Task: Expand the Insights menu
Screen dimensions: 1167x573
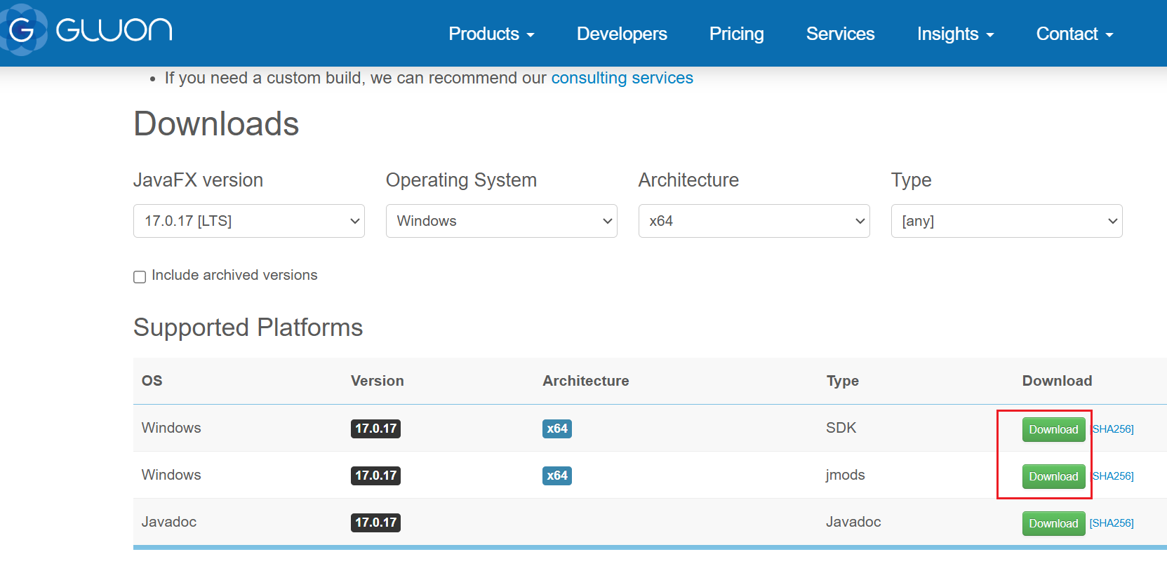Action: (955, 34)
